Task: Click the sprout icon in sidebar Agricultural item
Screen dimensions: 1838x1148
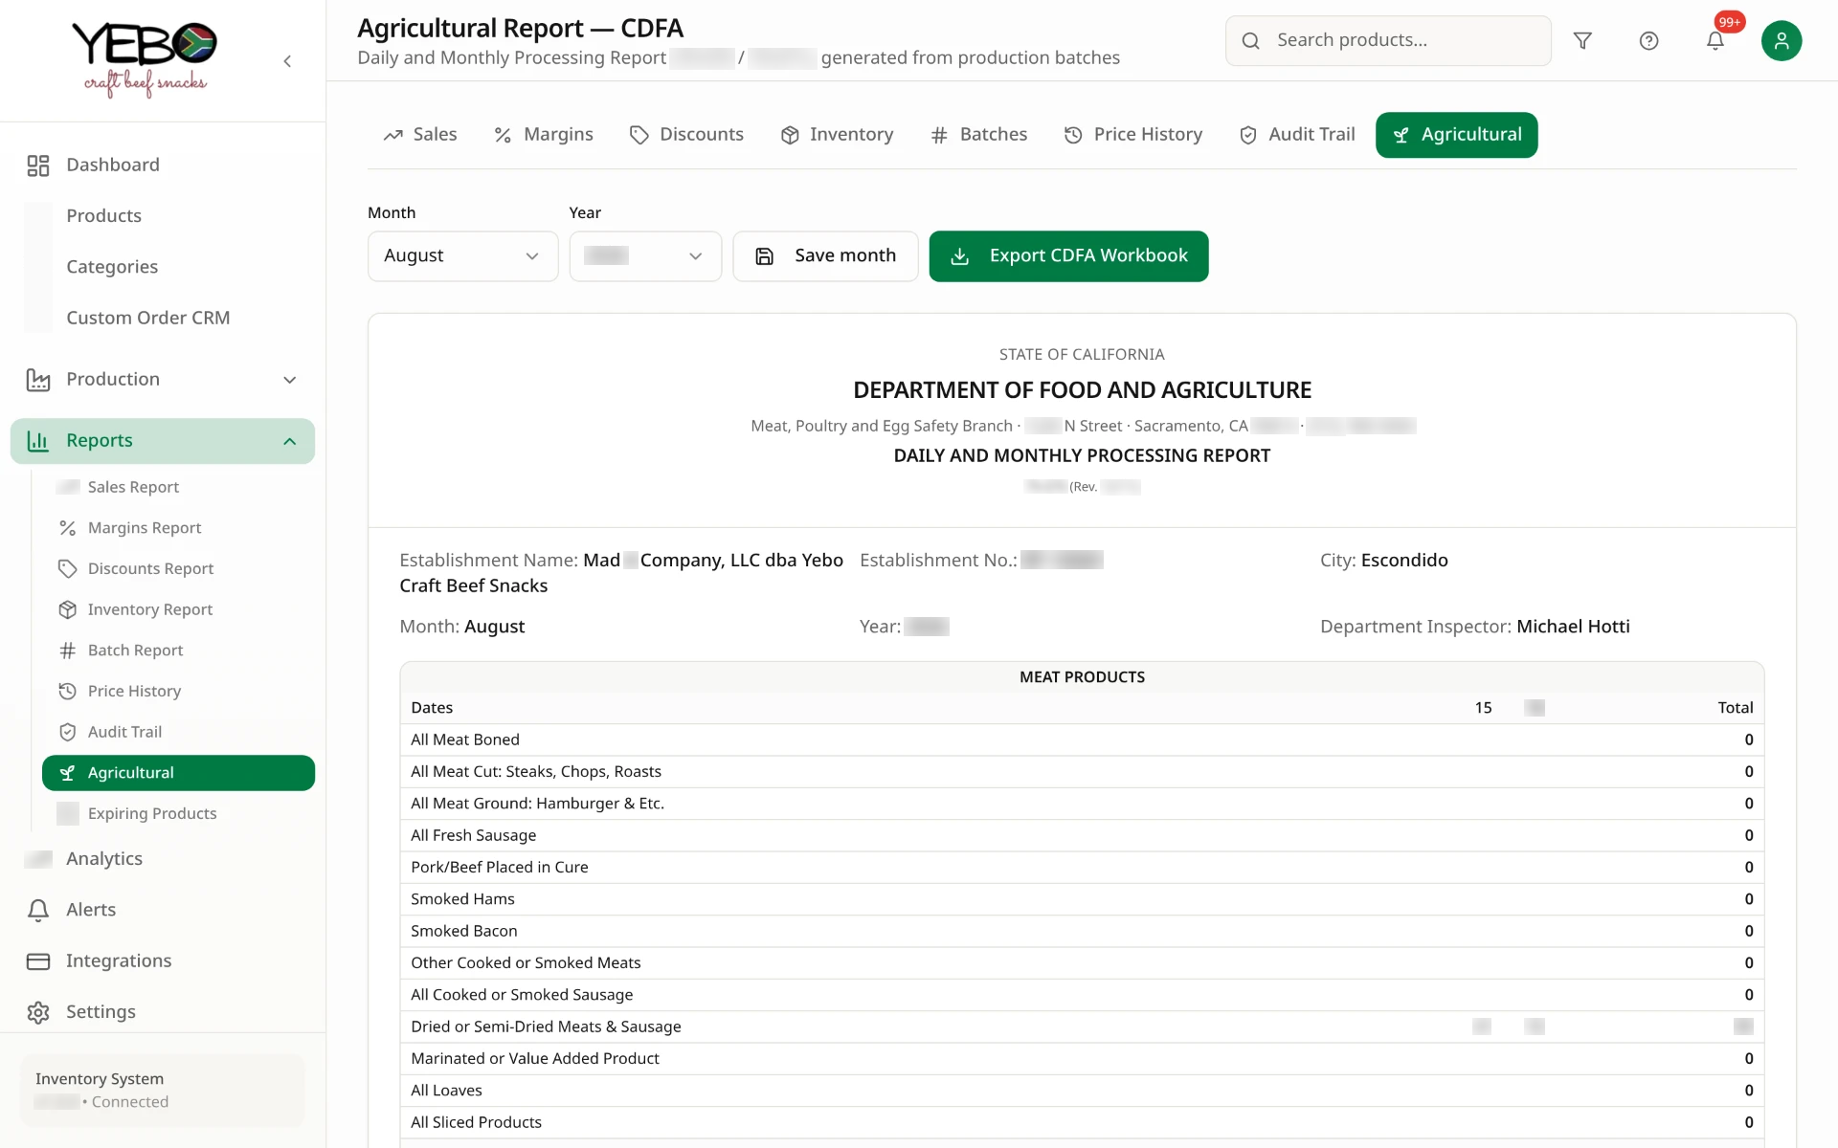Action: click(x=67, y=773)
